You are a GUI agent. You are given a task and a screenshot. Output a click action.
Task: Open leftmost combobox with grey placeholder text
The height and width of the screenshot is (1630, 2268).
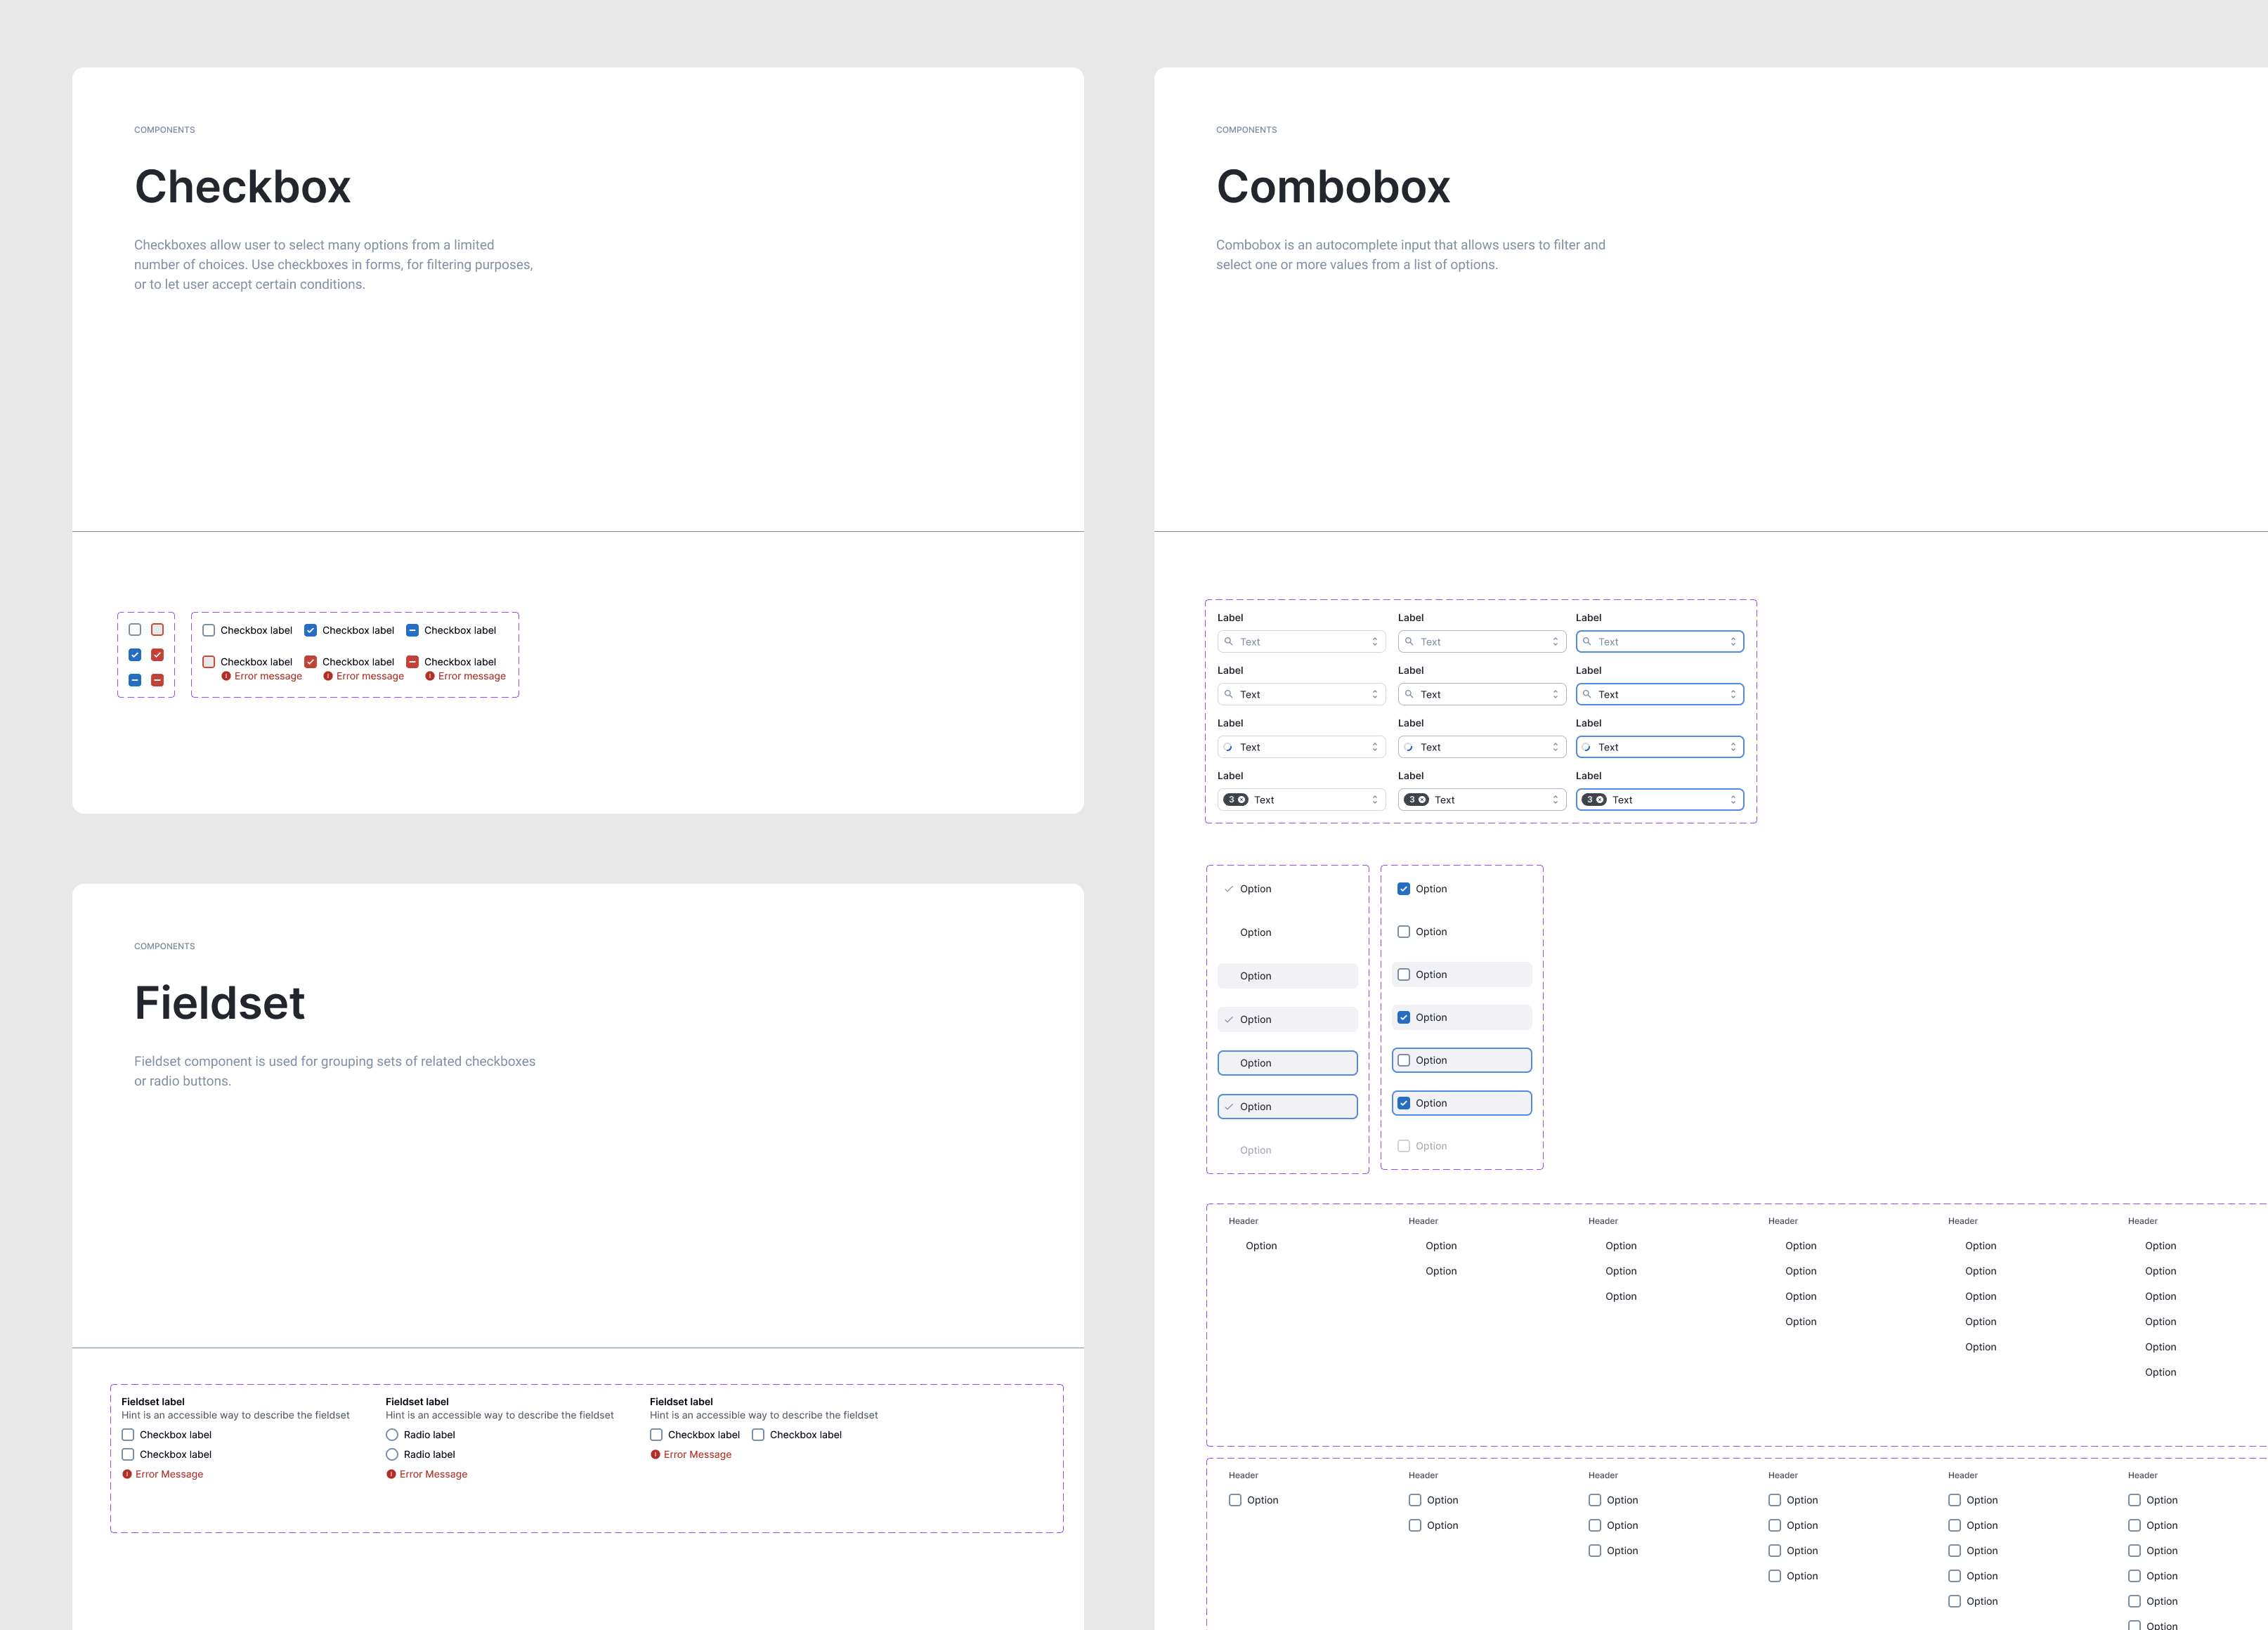pyautogui.click(x=1302, y=642)
